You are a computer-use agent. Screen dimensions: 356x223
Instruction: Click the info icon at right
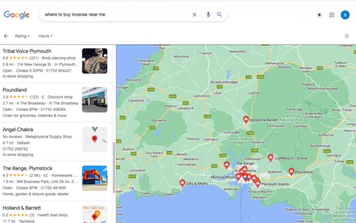[347, 36]
